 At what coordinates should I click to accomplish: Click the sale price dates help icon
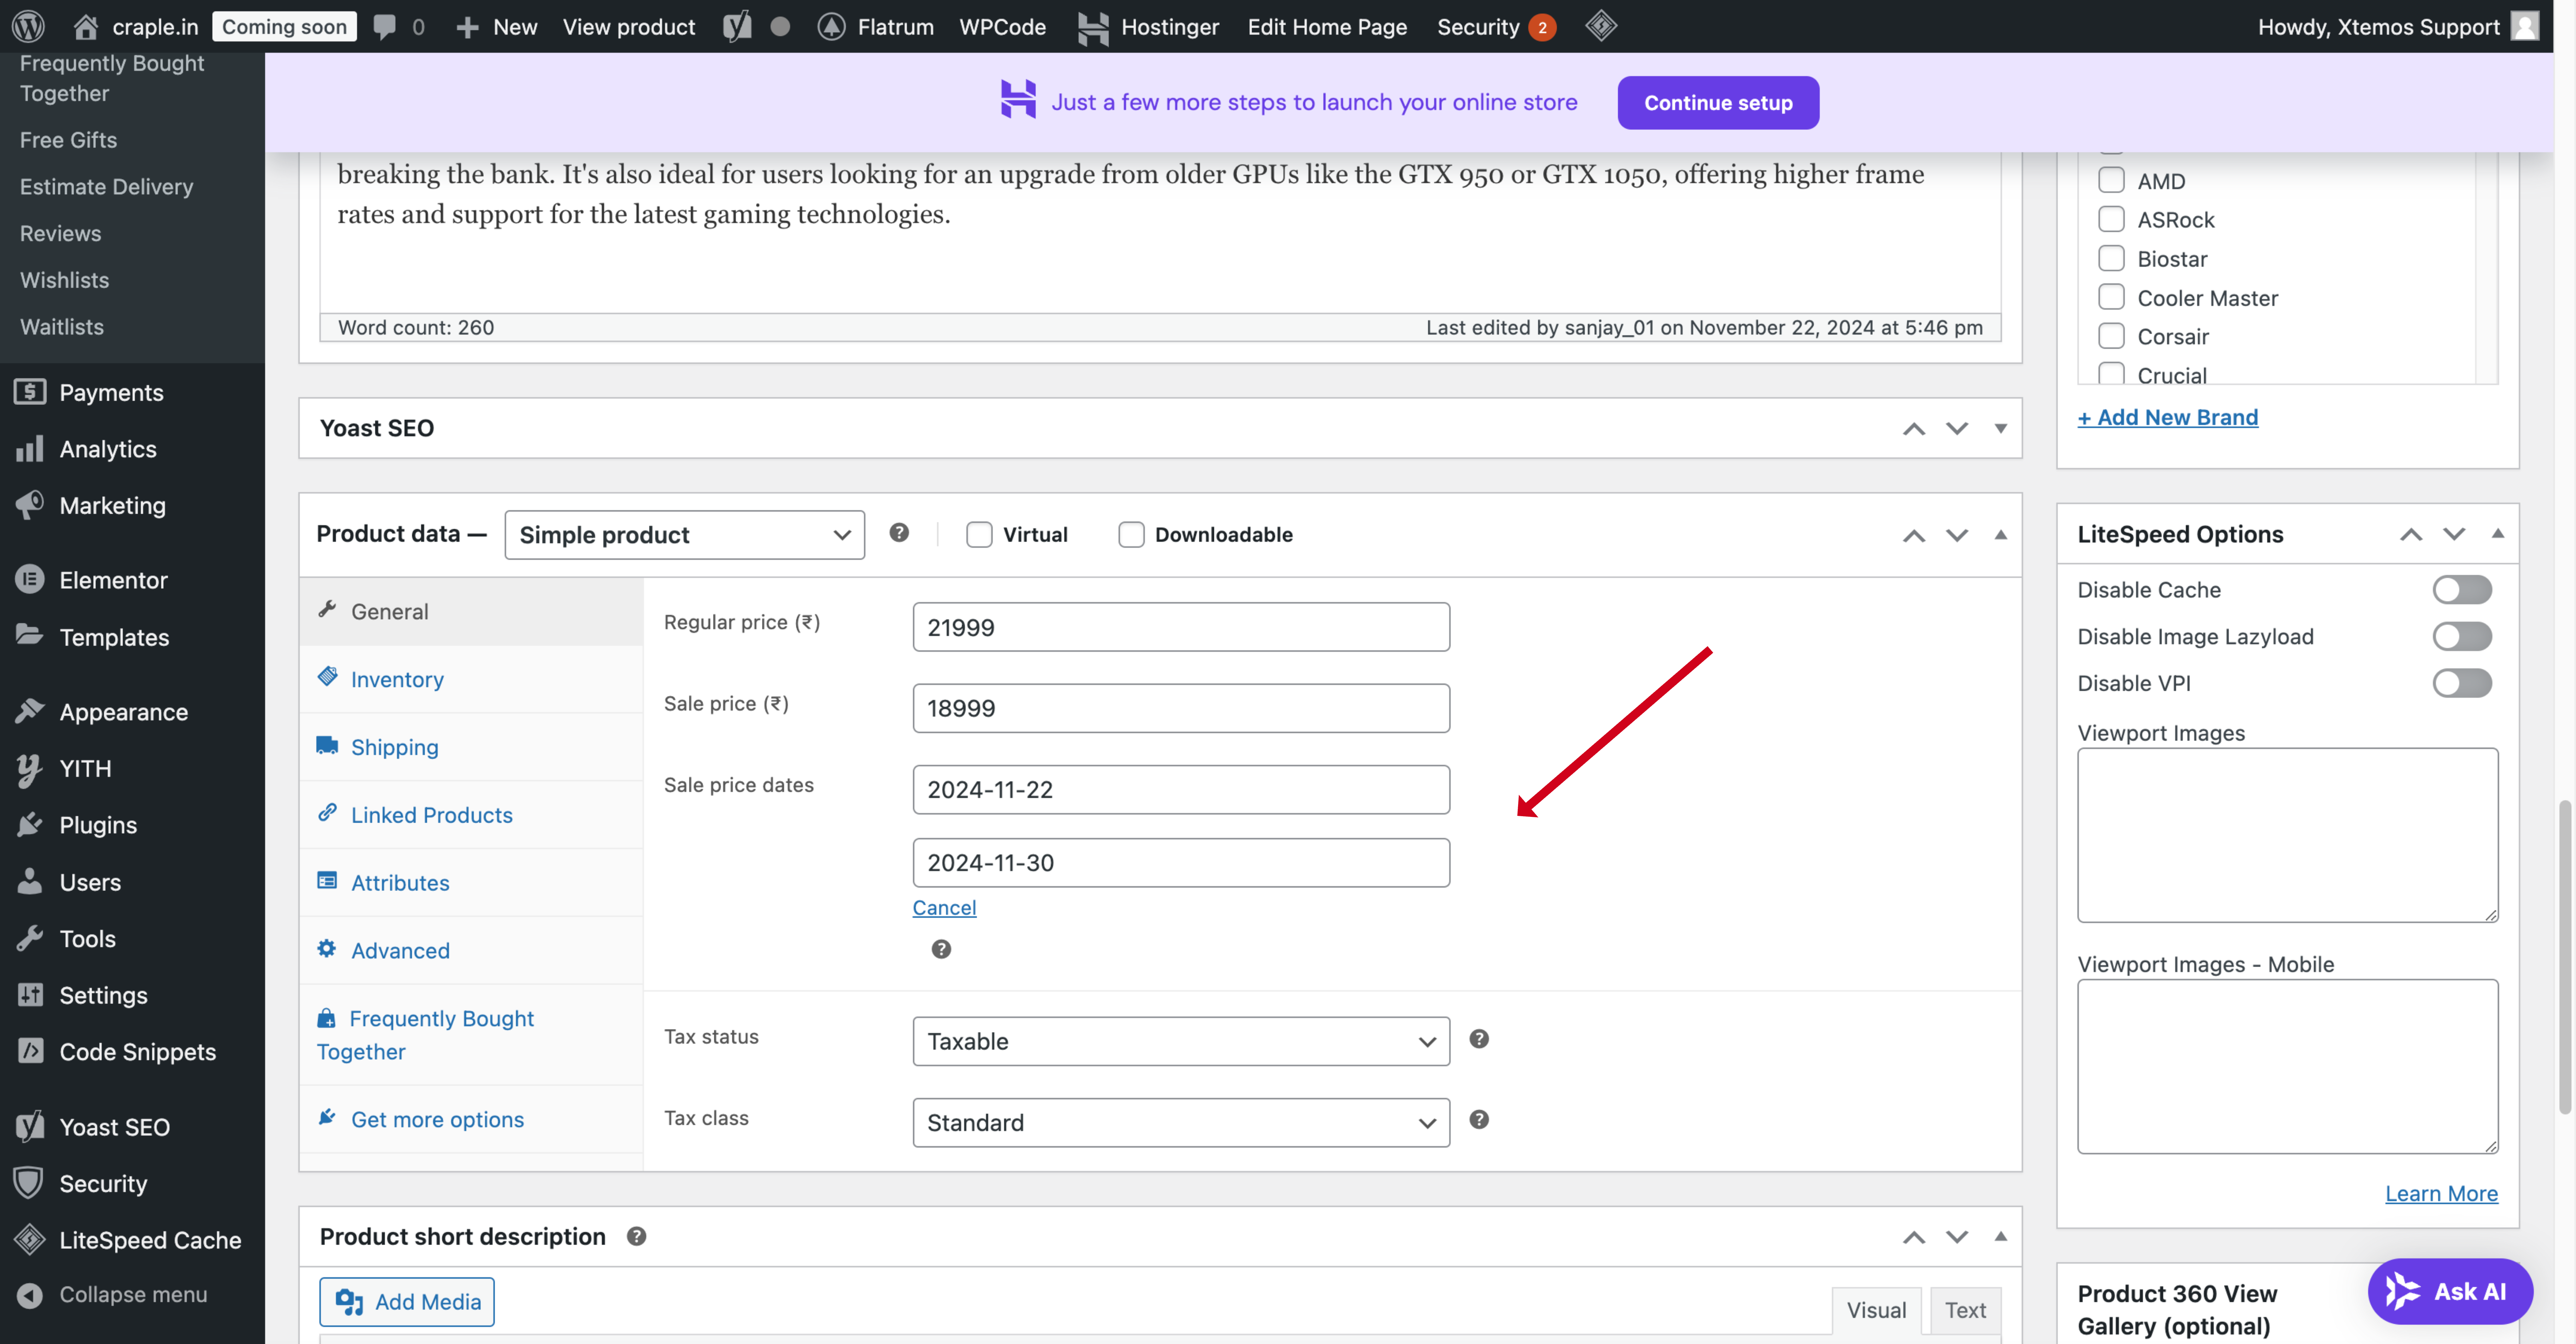[x=941, y=949]
